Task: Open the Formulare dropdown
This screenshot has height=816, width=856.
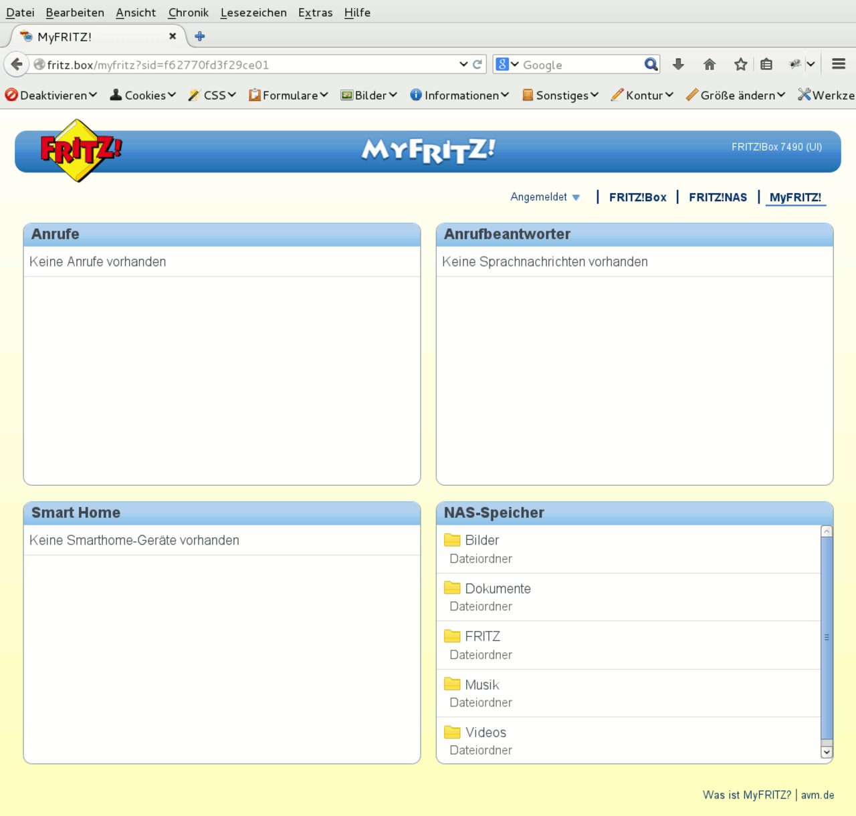Action: (288, 95)
